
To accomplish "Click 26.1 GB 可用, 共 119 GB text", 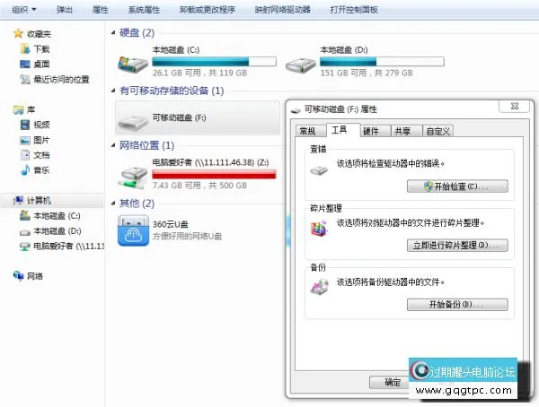I will 199,73.
